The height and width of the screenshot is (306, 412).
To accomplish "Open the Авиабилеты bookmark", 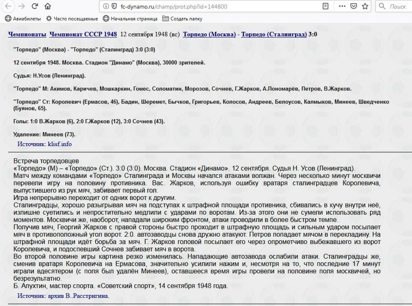I will click(x=23, y=19).
